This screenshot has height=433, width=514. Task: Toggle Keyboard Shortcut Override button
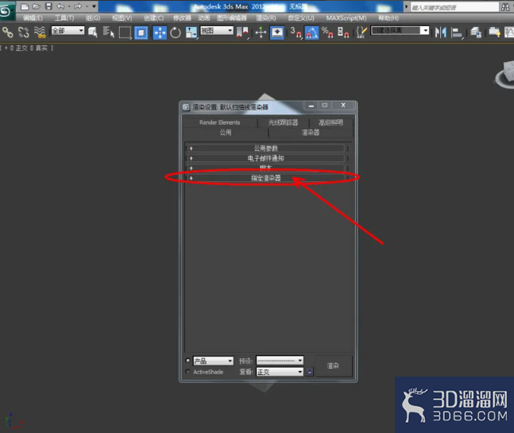[277, 33]
